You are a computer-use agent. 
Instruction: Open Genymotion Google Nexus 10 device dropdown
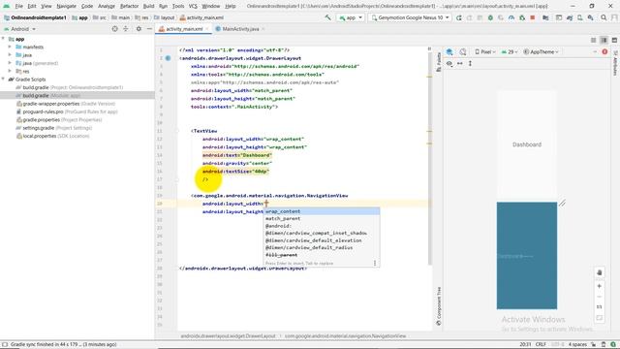(410, 17)
